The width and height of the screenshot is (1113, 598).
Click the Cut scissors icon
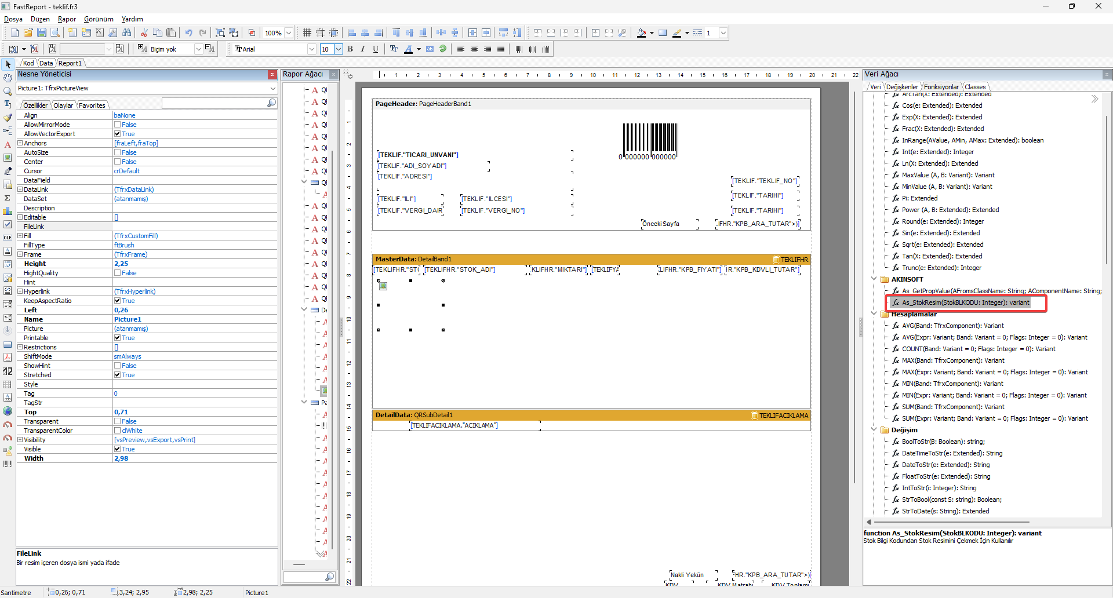pos(144,33)
